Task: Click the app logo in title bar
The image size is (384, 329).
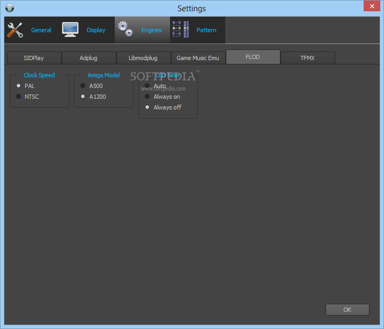Action: click(x=10, y=8)
